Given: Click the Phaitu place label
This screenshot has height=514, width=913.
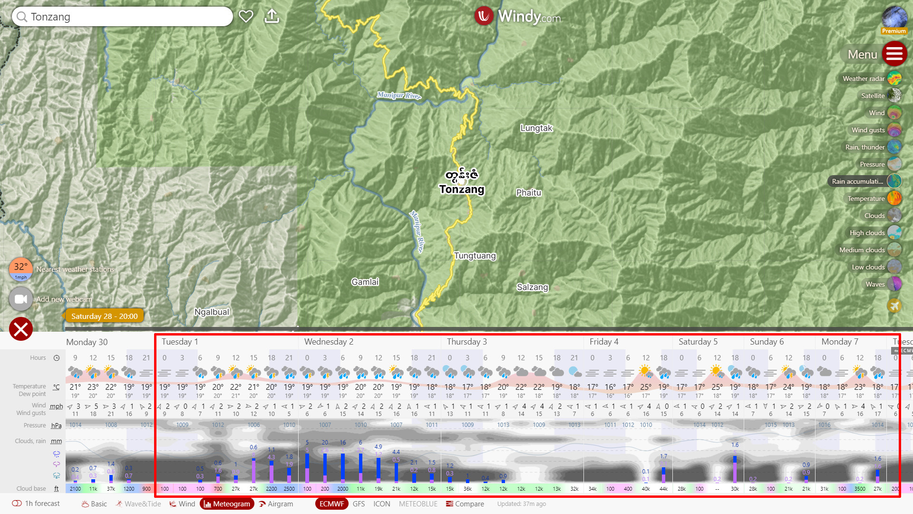Looking at the screenshot, I should pyautogui.click(x=529, y=193).
